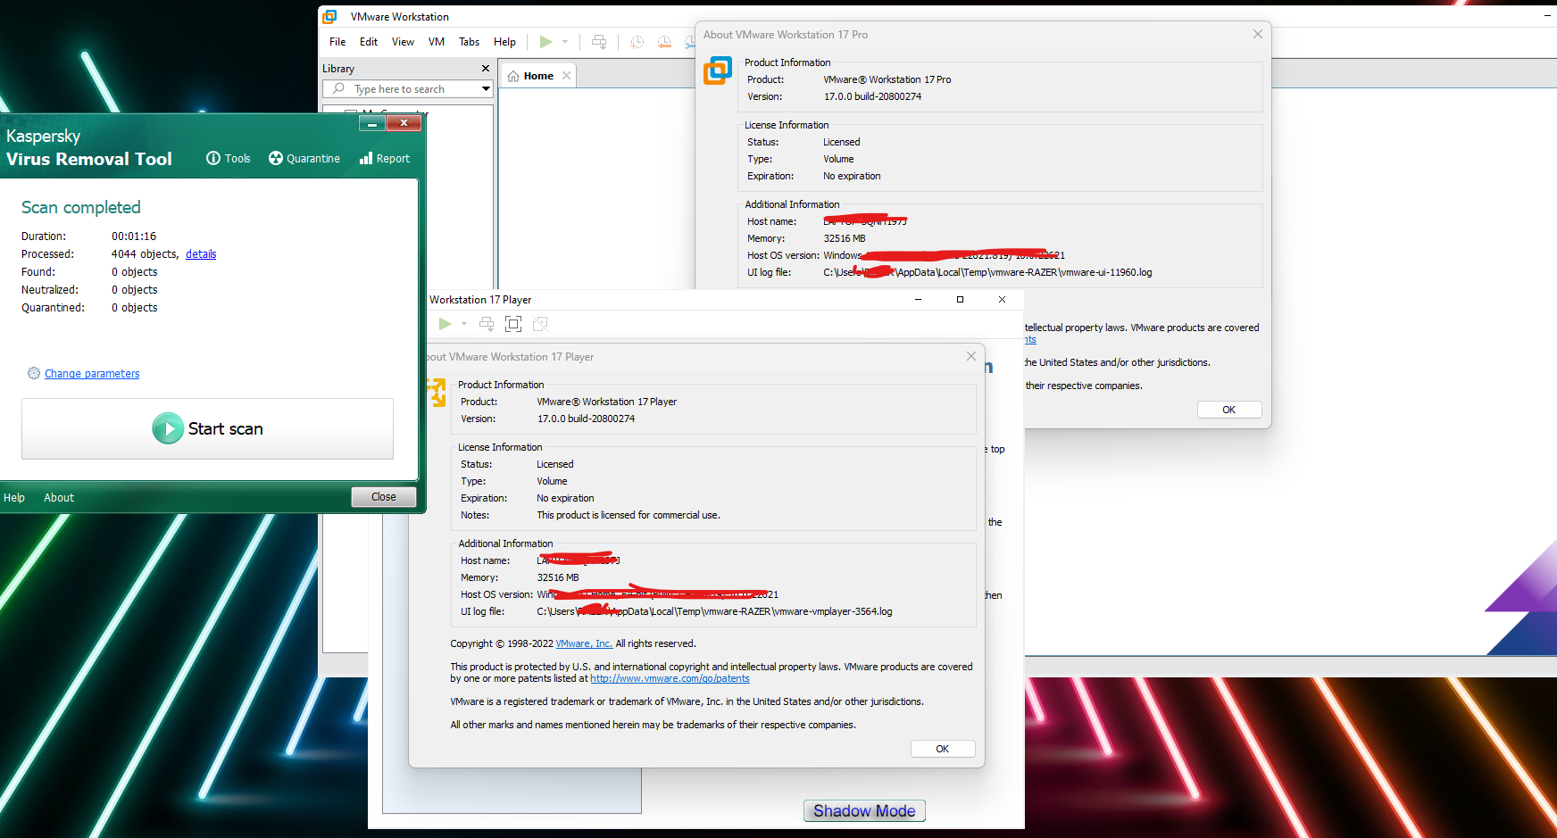The width and height of the screenshot is (1557, 838).
Task: Click the gear icon beside Change parameters
Action: (34, 373)
